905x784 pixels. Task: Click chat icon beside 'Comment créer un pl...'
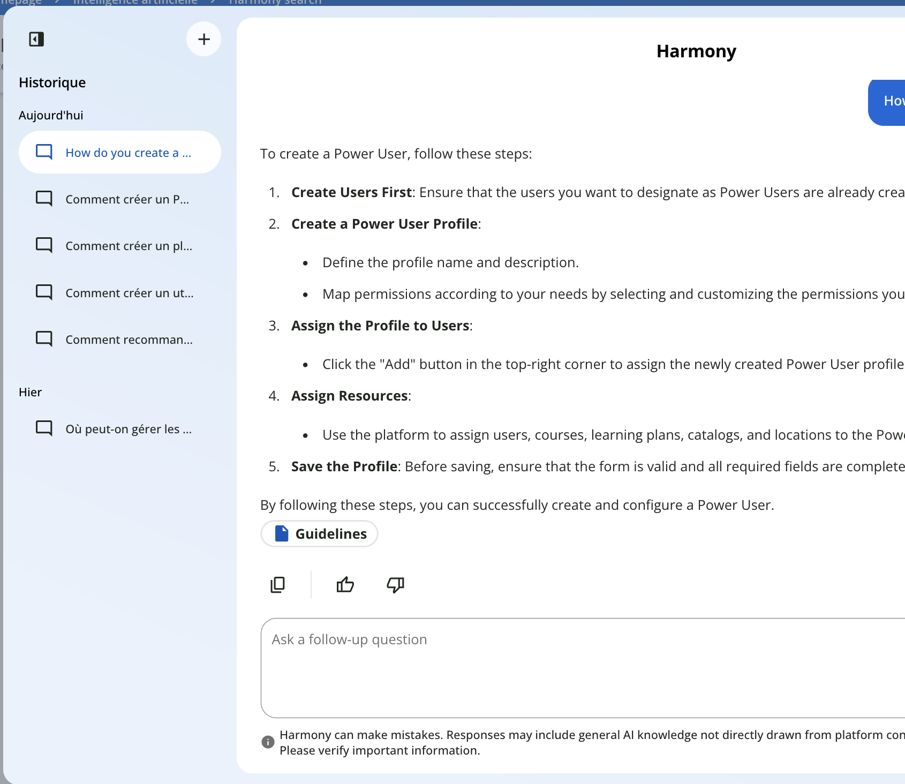(x=44, y=245)
